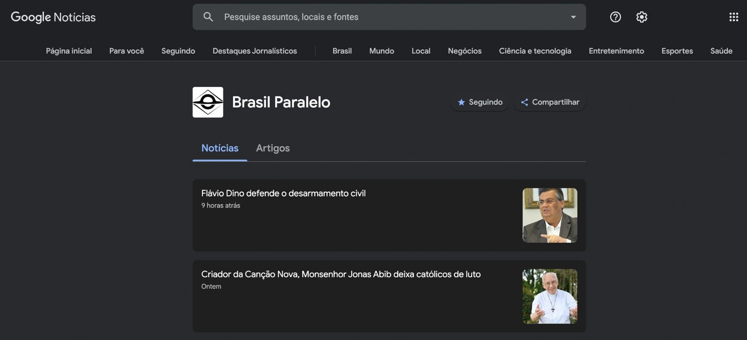Open the help question mark icon
Viewport: 747px width, 340px height.
click(615, 17)
